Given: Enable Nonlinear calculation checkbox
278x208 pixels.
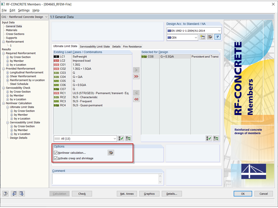Looking at the screenshot, I should (56, 153).
